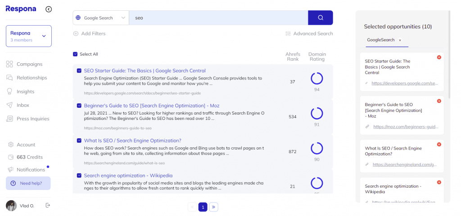Click the Vlad O. profile avatar
This screenshot has height=216, width=461.
point(11,206)
